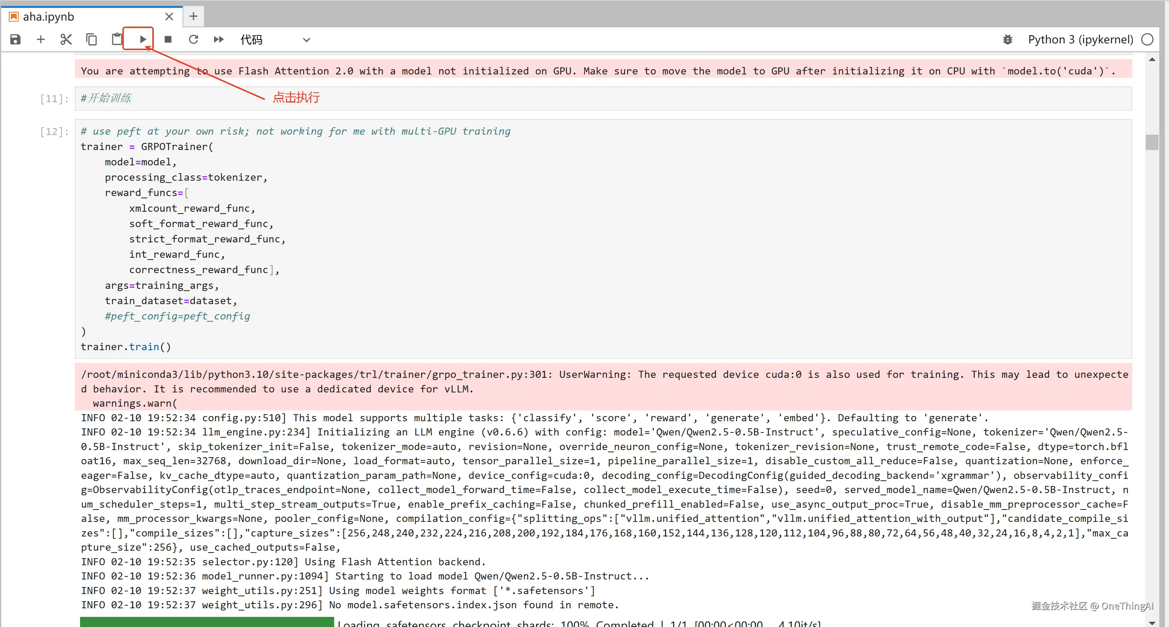Insert a new cell with the plus icon

tap(41, 40)
